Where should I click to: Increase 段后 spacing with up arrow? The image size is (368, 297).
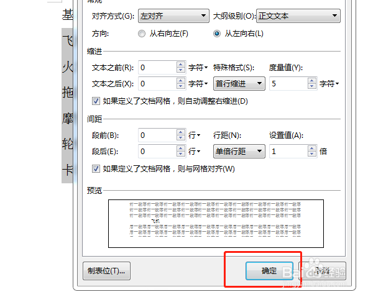click(x=180, y=148)
